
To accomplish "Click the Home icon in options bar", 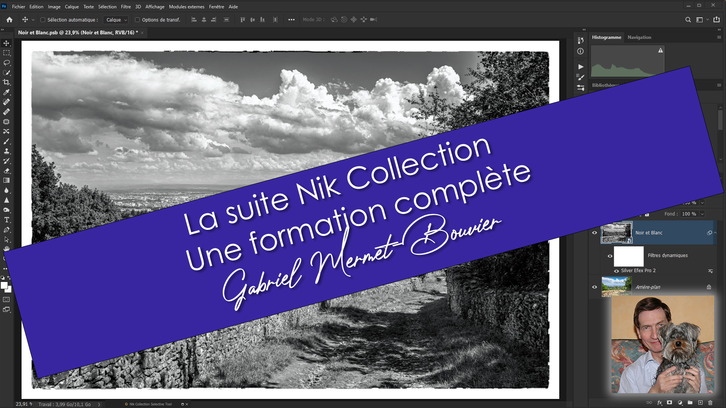I will 9,20.
